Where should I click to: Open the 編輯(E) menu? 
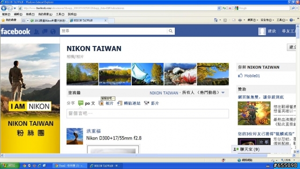(18, 14)
